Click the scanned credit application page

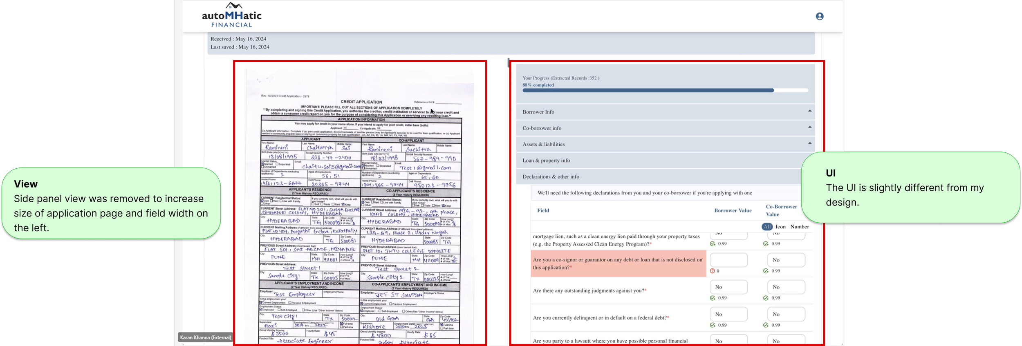[x=360, y=206]
